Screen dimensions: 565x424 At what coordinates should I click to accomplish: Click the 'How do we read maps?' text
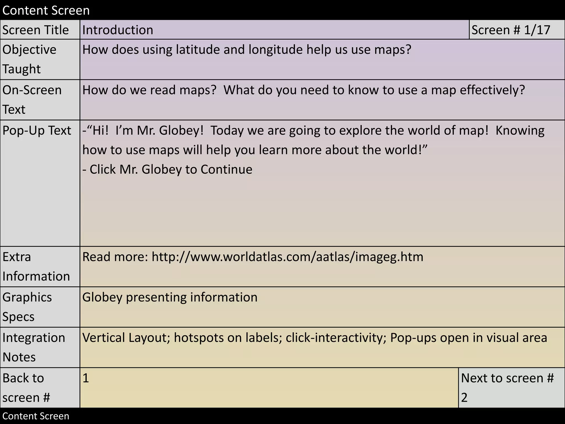pos(149,90)
